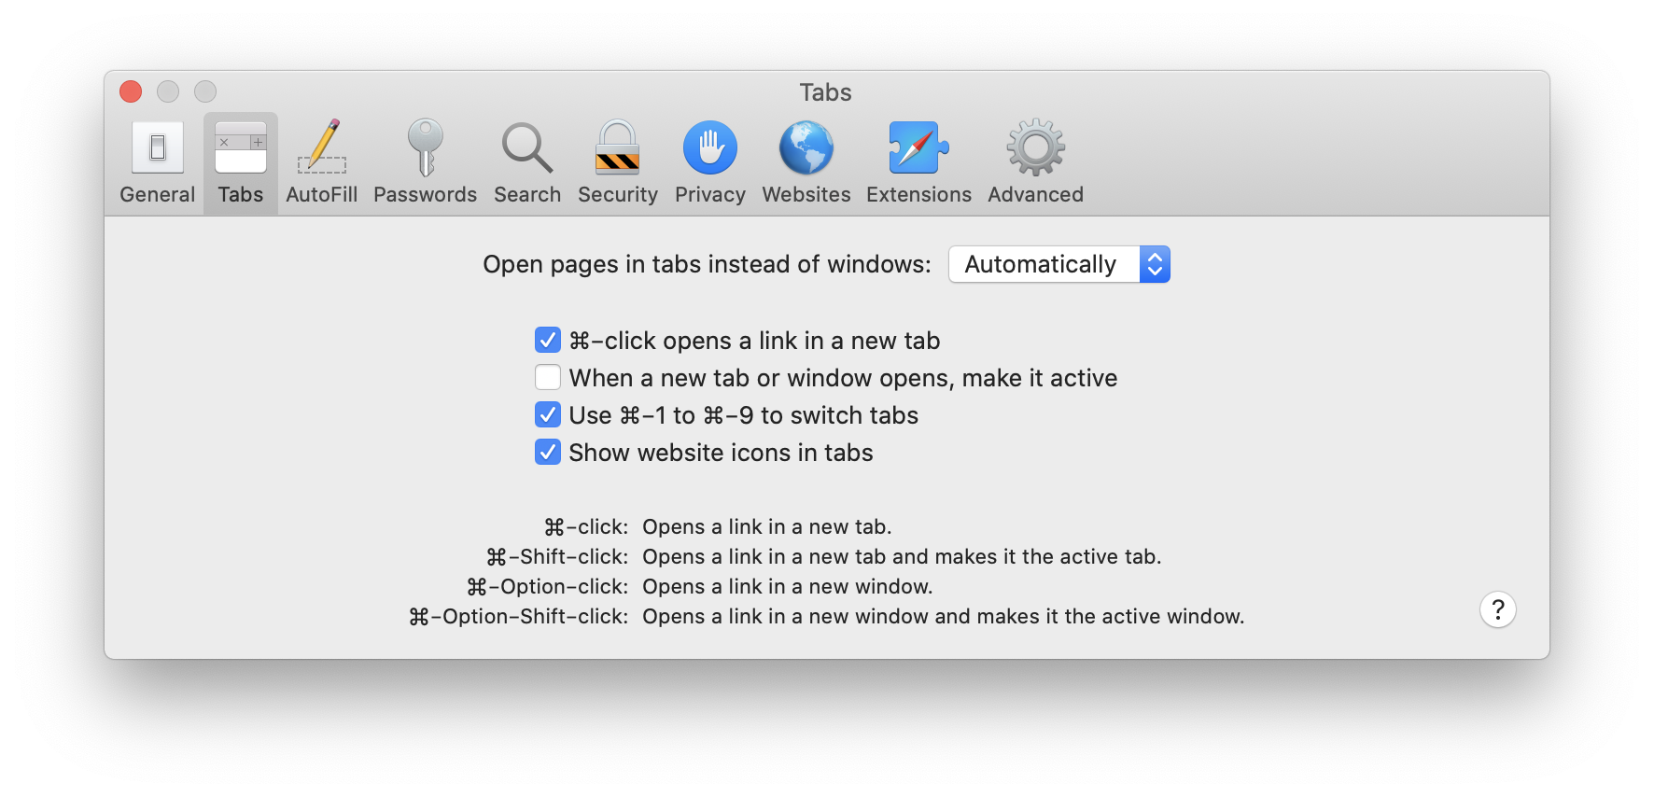This screenshot has width=1654, height=797.
Task: Disable ⌘-1 to ⌘-9 tab switching
Action: coord(548,414)
